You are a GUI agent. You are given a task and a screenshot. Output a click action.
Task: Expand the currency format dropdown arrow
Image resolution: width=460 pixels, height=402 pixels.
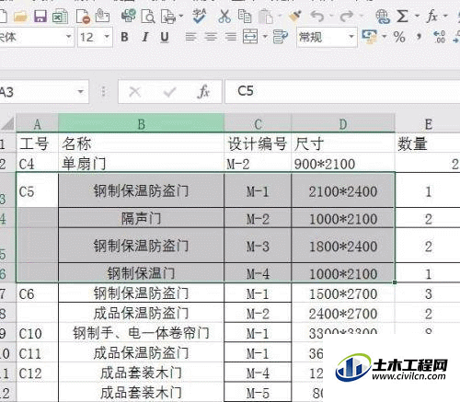tap(384, 37)
